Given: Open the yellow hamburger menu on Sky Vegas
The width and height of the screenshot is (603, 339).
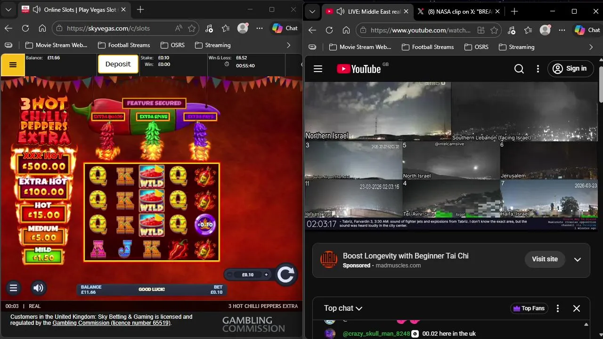Looking at the screenshot, I should (x=13, y=65).
